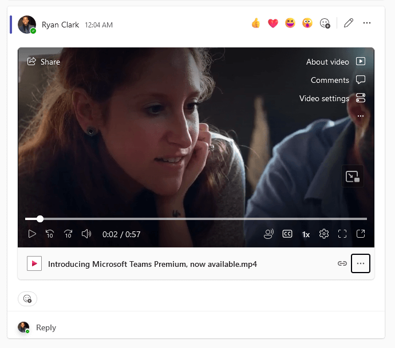Open more options for Ryan Clark's message
This screenshot has height=348, width=395.
pyautogui.click(x=367, y=23)
